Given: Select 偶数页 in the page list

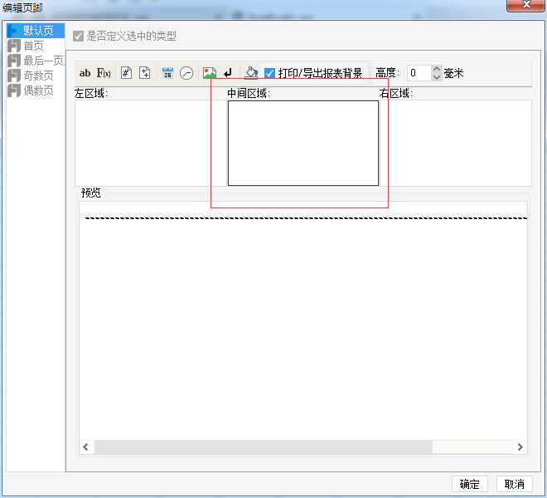Looking at the screenshot, I should (36, 90).
